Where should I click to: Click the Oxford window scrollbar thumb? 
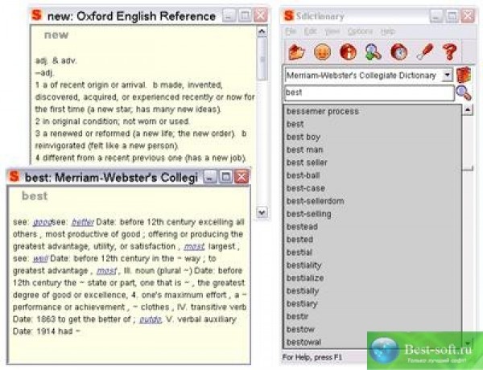click(x=262, y=59)
